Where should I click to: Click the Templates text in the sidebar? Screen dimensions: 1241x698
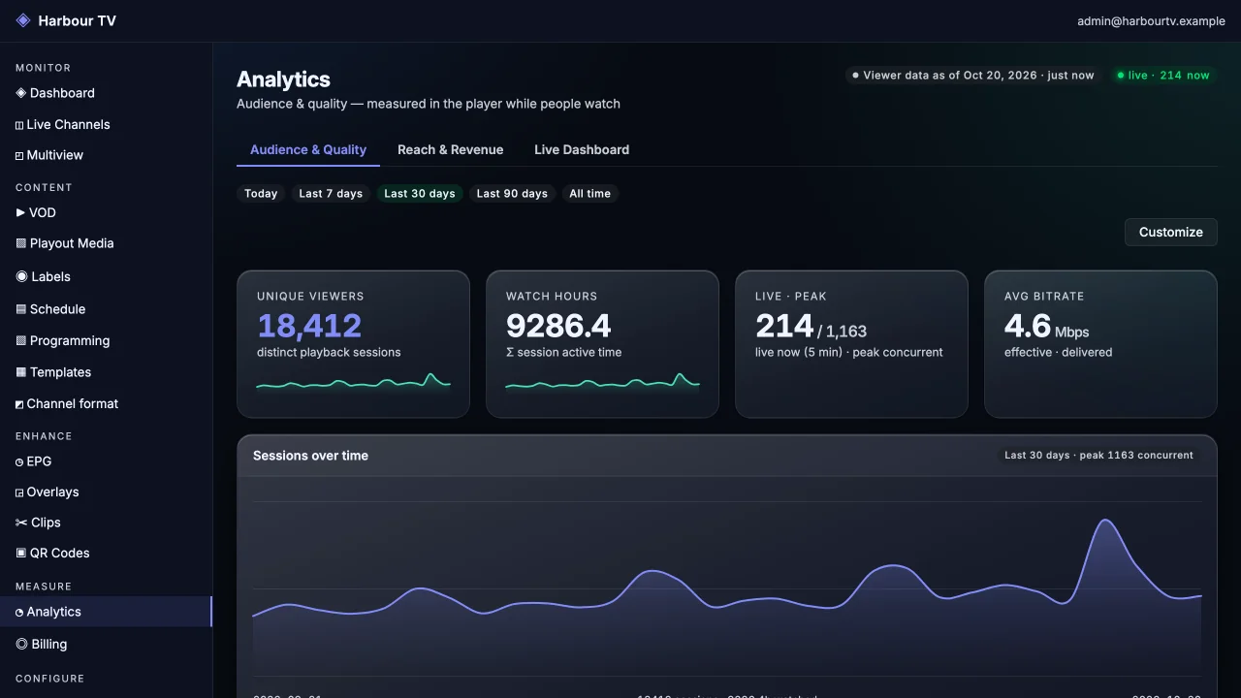[60, 372]
